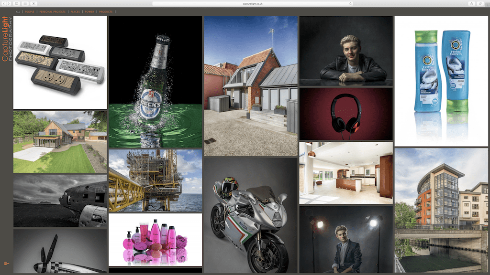Show the POWER category
The image size is (490, 275).
[89, 12]
